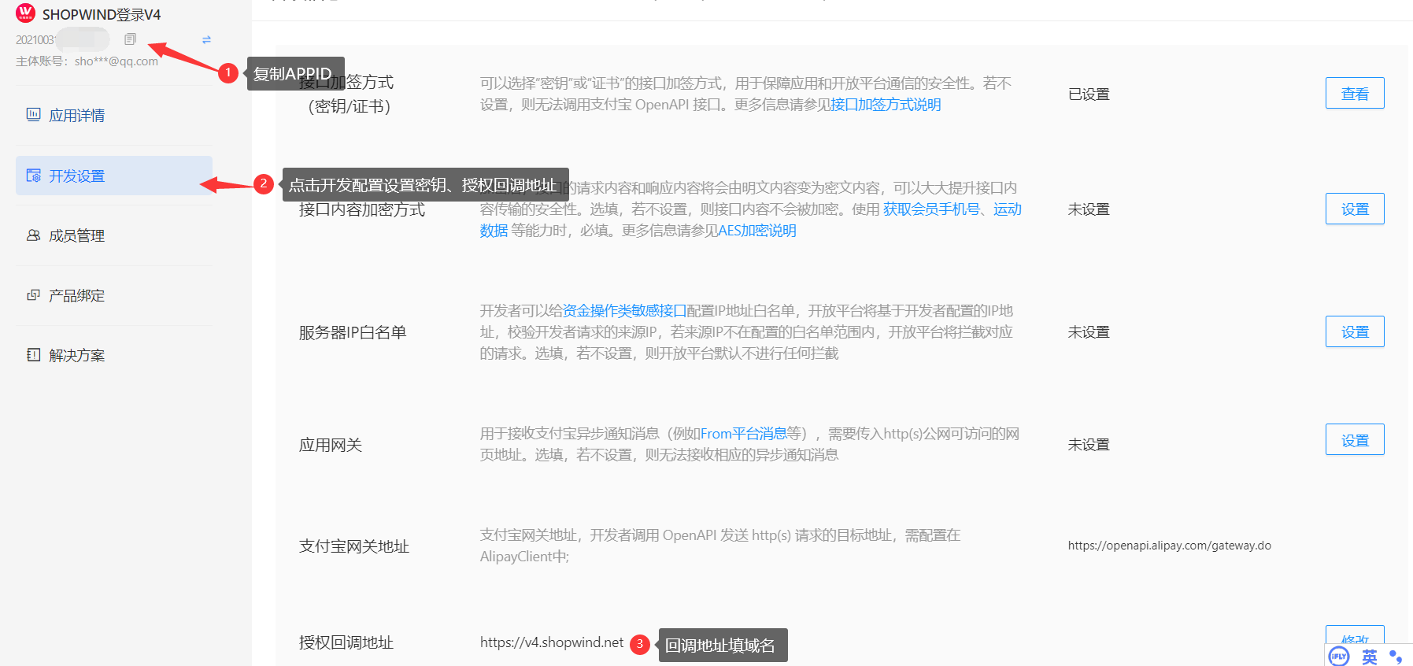The height and width of the screenshot is (666, 1413).
Task: Click the 应用网关 row label
Action: 331,445
